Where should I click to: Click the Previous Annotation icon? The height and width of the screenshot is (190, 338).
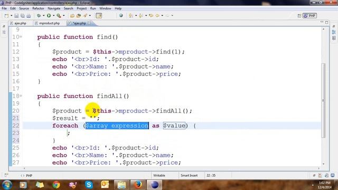pos(141,16)
